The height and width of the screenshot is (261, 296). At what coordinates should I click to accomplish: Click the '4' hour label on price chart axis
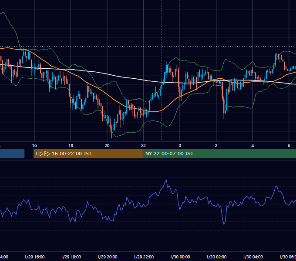pos(252,146)
